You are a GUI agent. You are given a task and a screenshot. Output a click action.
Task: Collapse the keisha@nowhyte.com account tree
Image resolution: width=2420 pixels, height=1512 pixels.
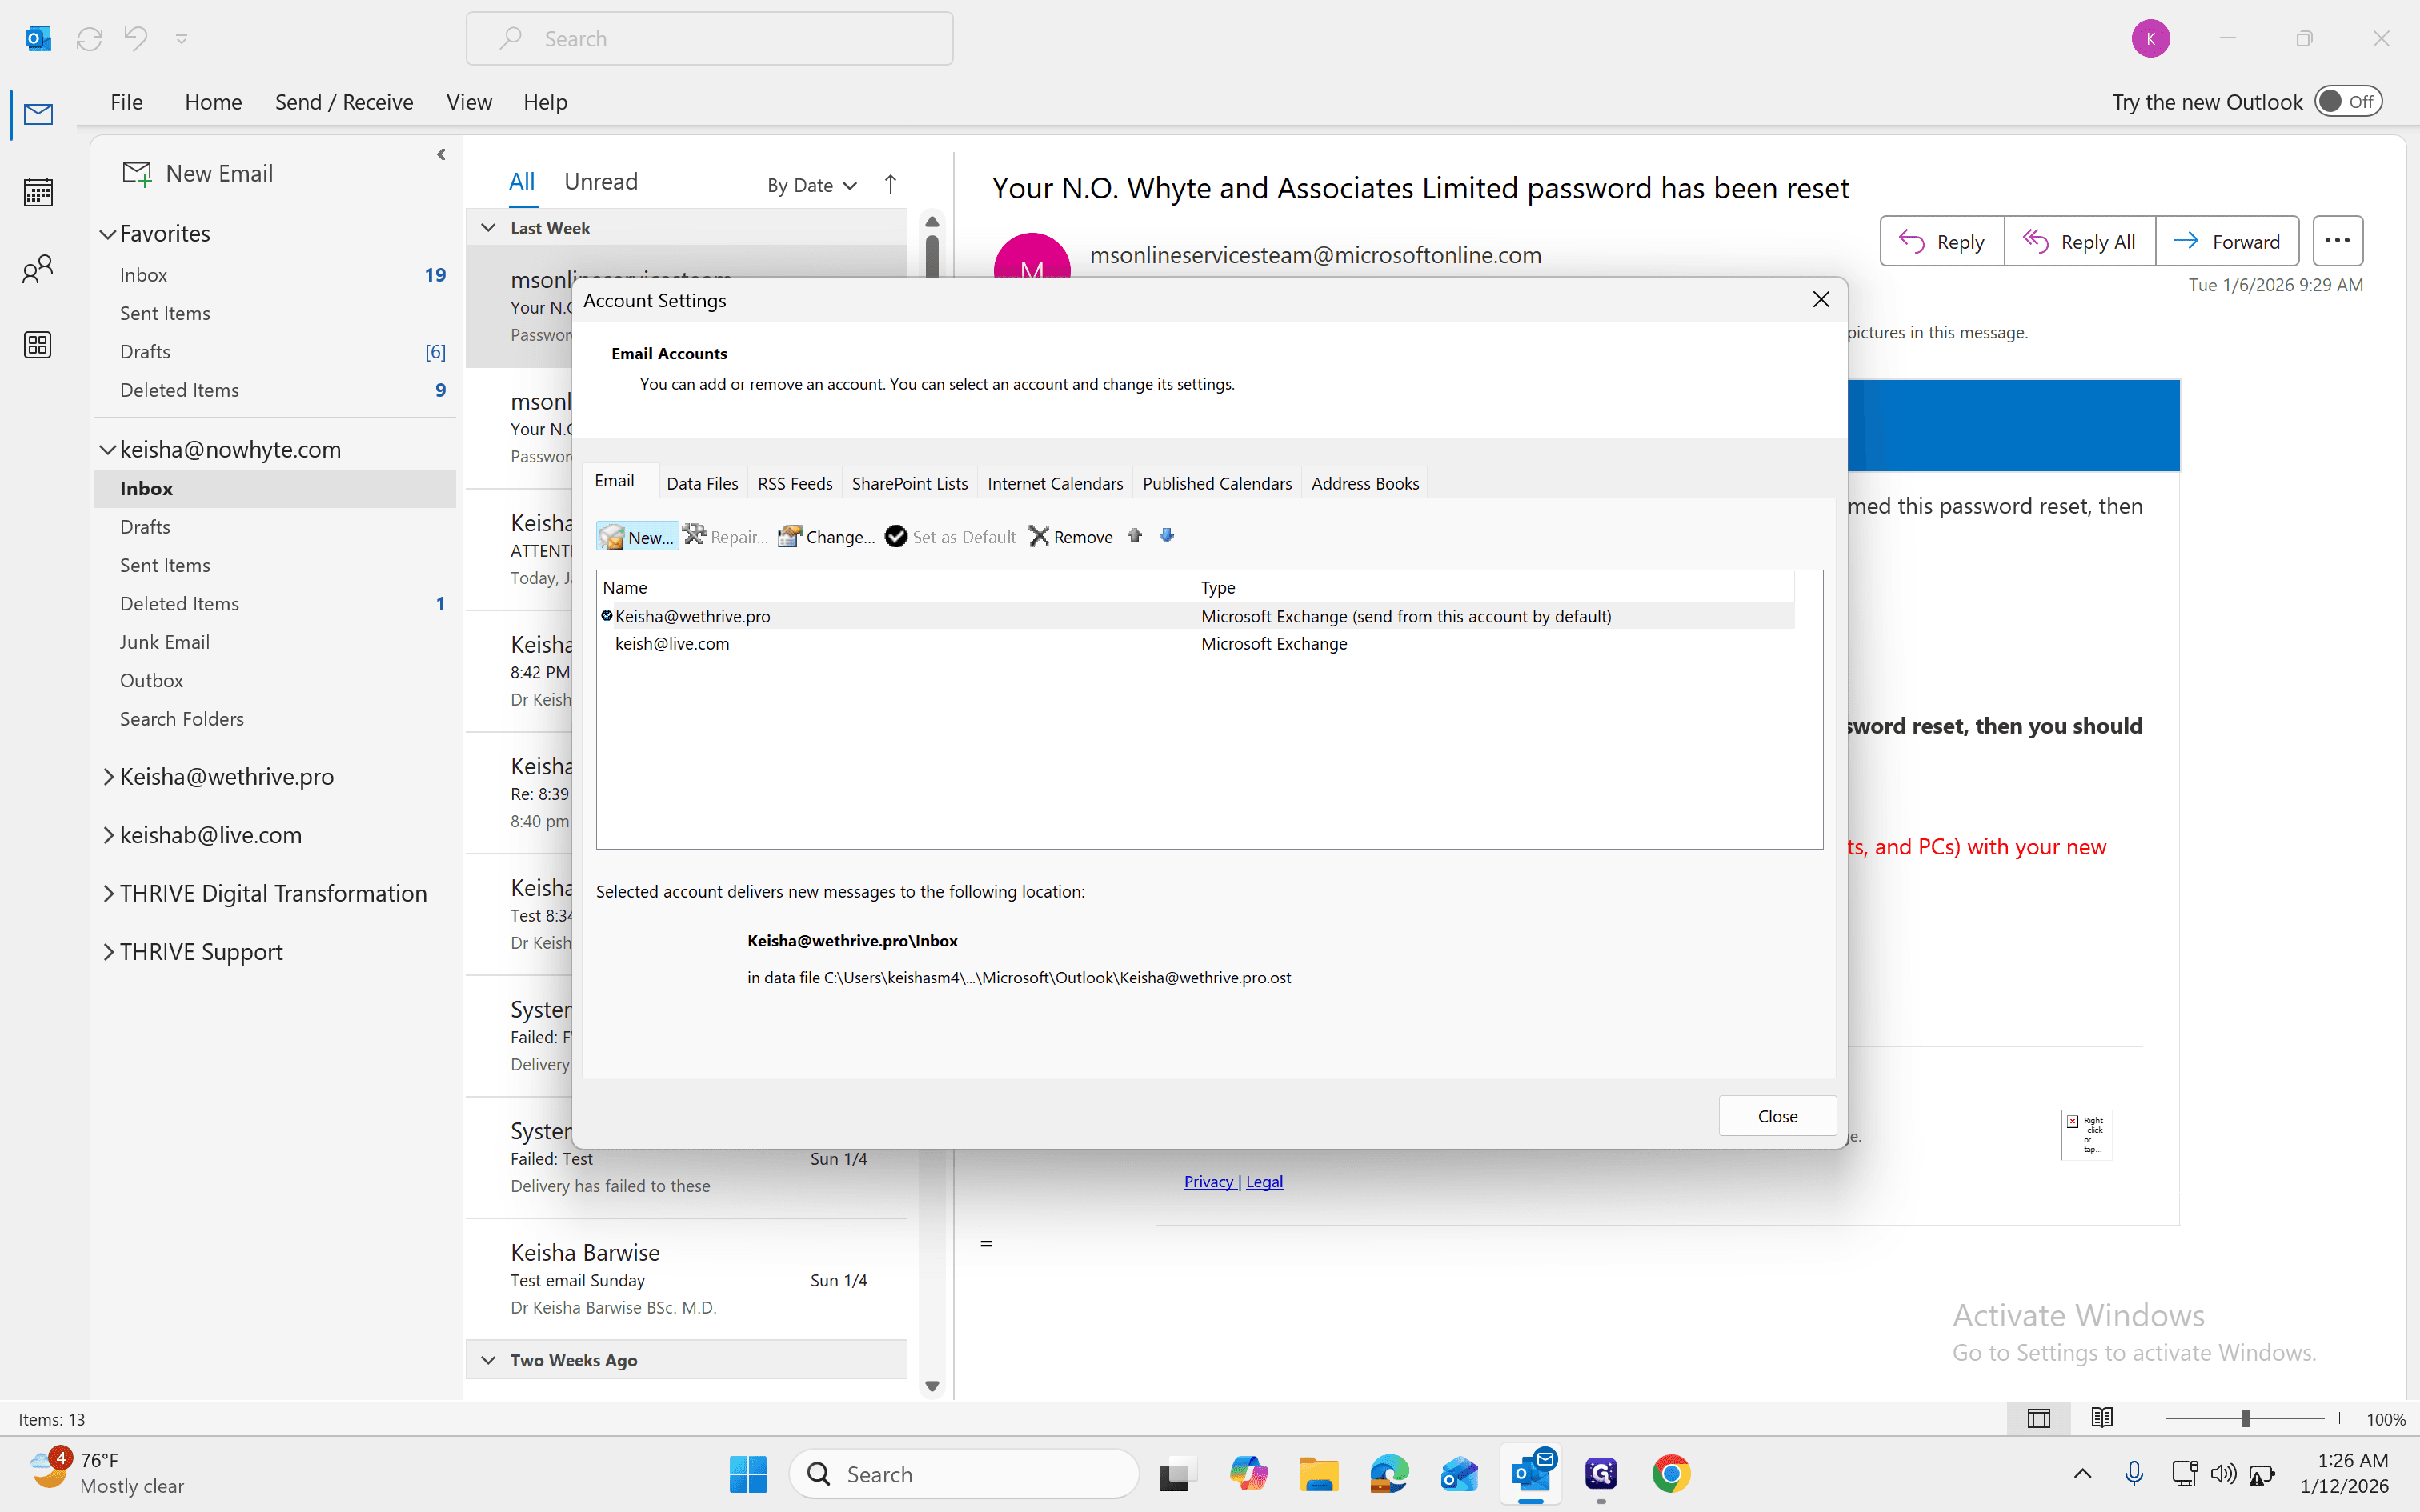(x=108, y=450)
